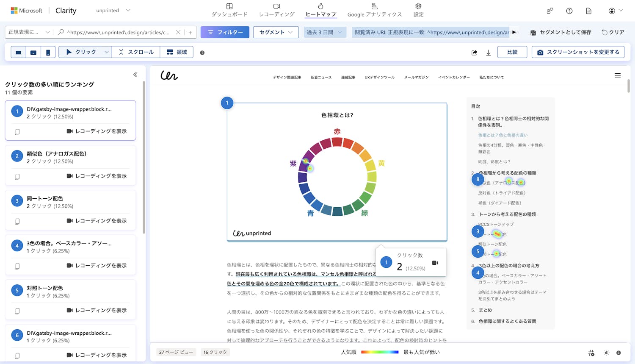This screenshot has width=635, height=364.
Task: Expand the セグメント dropdown
Action: tap(276, 32)
